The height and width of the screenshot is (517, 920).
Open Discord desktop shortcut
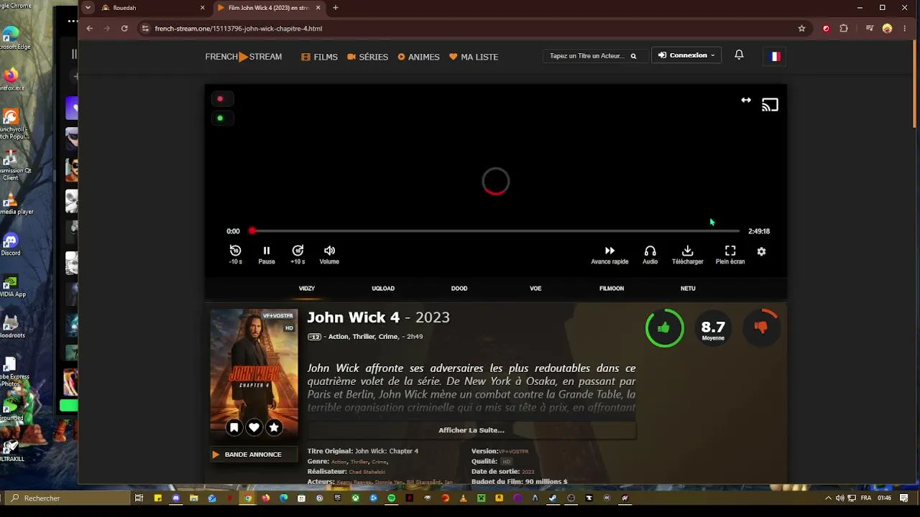[x=11, y=244]
